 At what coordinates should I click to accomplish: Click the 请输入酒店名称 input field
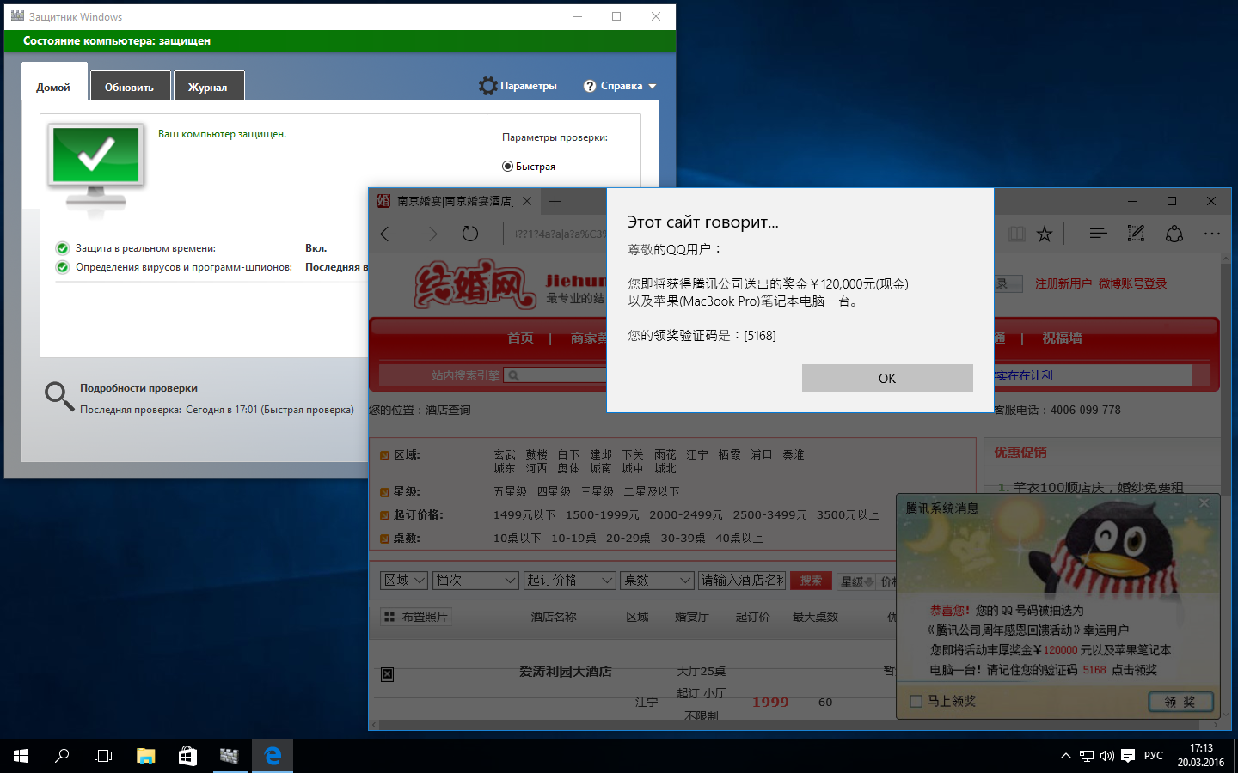tap(742, 581)
